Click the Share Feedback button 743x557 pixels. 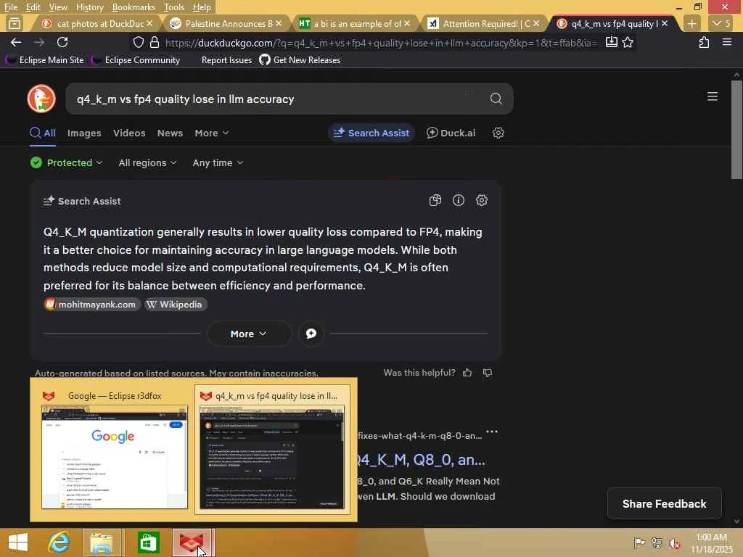[x=664, y=504]
